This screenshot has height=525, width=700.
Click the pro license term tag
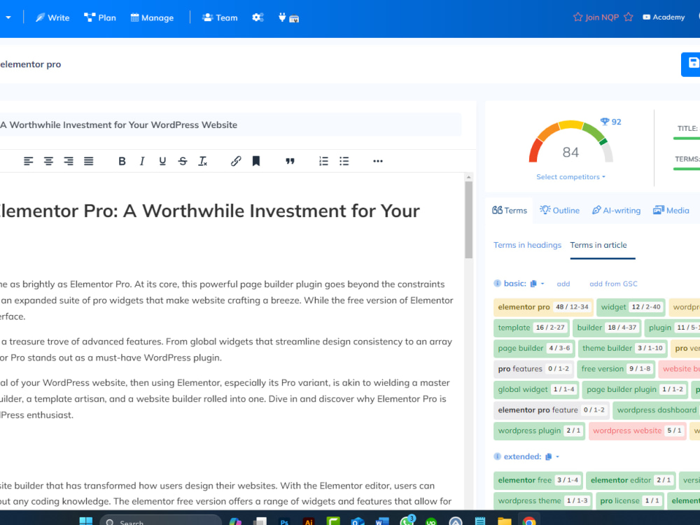tap(629, 501)
